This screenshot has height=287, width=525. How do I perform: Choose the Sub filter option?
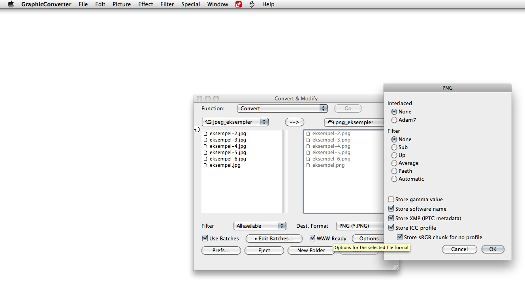pyautogui.click(x=394, y=147)
